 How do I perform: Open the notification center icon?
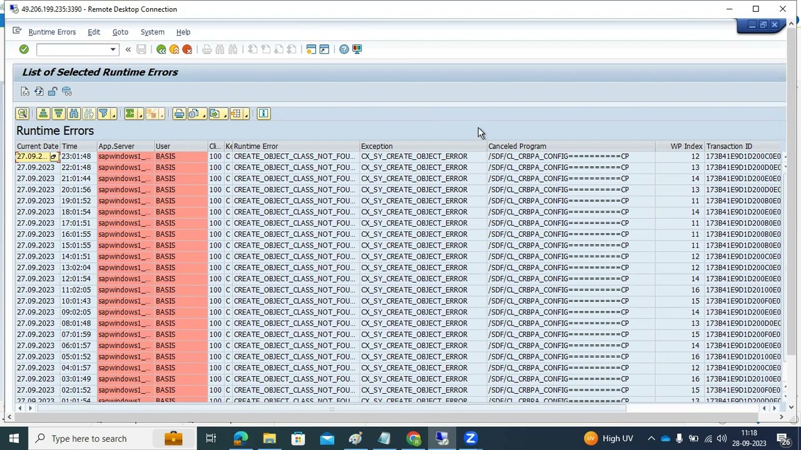click(783, 439)
